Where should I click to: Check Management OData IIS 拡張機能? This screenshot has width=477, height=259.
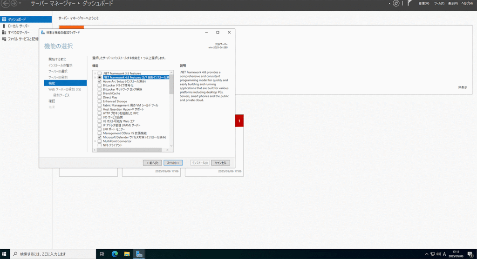click(100, 133)
